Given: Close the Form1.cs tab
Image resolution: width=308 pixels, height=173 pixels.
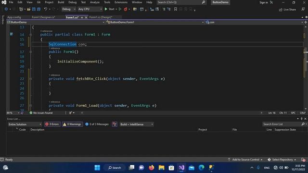Looking at the screenshot, I should [86, 17].
